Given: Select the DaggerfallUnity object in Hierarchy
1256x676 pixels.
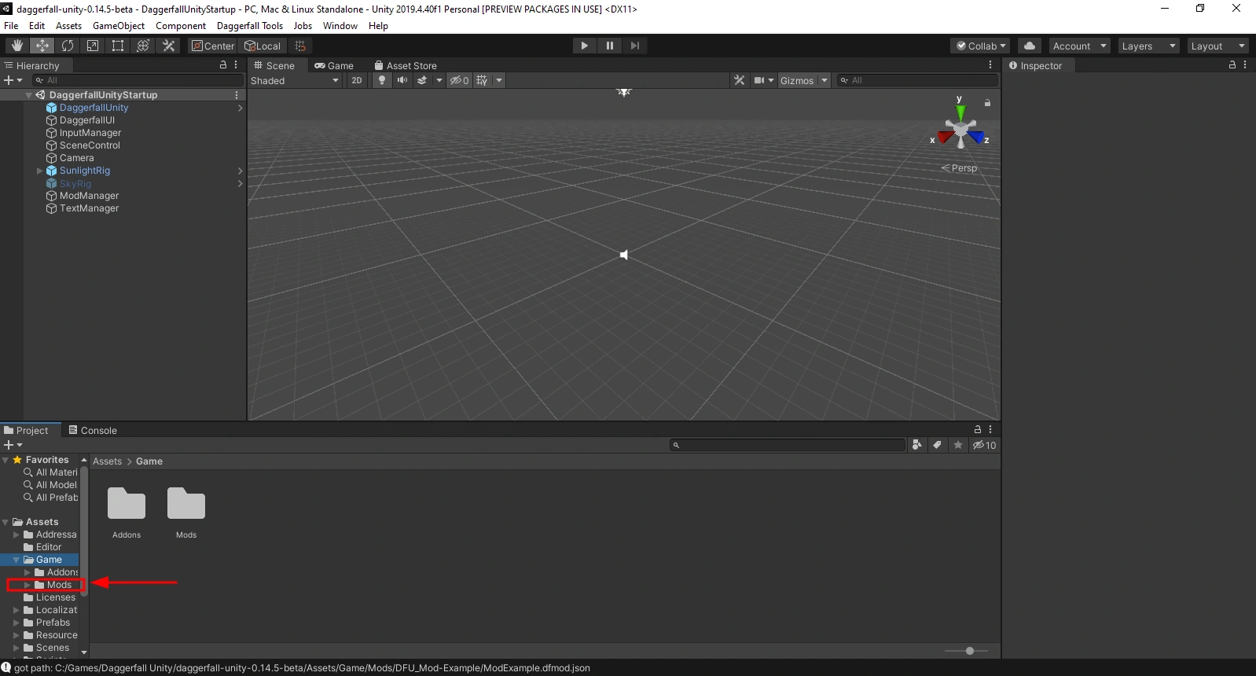Looking at the screenshot, I should coord(94,108).
